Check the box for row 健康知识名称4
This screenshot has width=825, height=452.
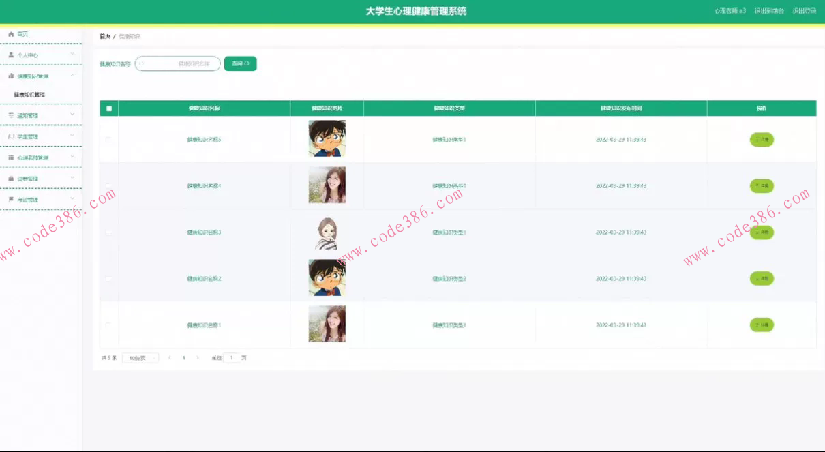coord(109,185)
